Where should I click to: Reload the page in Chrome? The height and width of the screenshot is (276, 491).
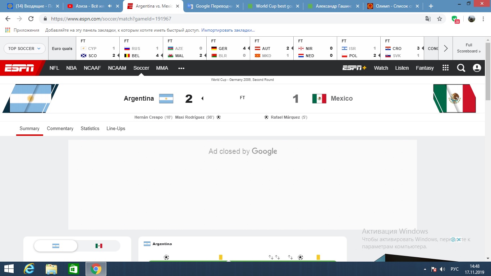click(x=31, y=19)
